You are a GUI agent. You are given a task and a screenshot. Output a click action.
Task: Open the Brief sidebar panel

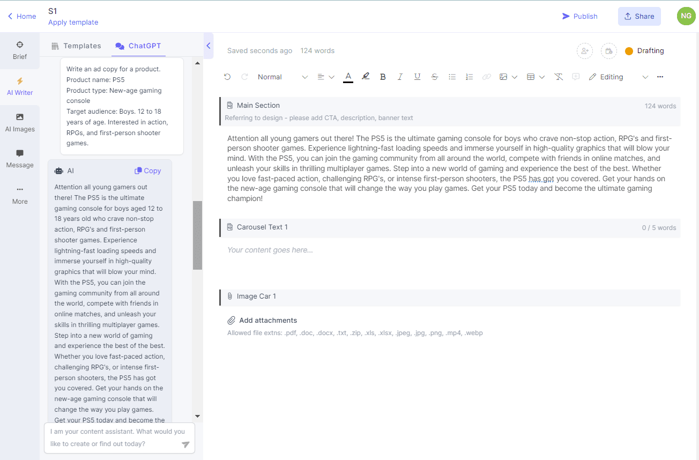[20, 50]
